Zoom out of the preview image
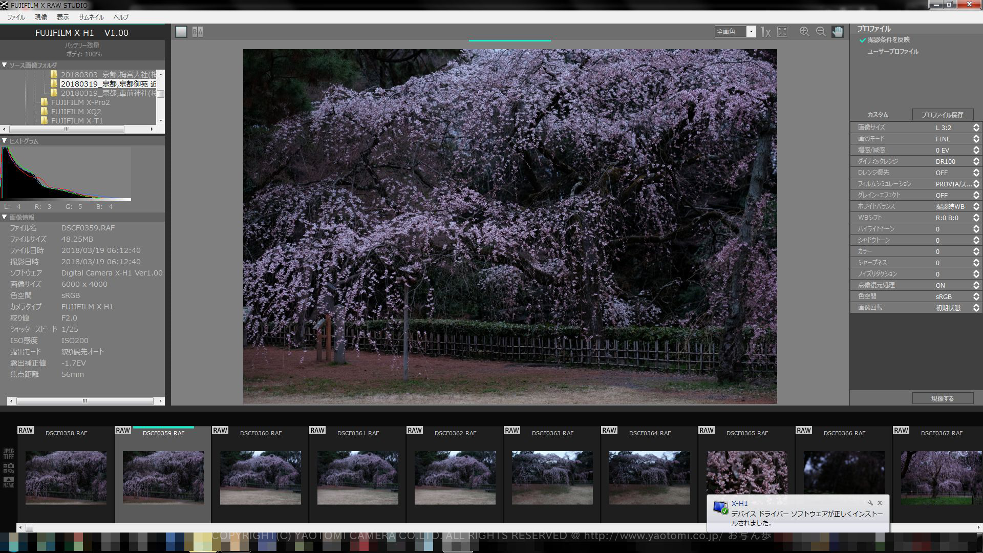The width and height of the screenshot is (983, 553). click(821, 32)
